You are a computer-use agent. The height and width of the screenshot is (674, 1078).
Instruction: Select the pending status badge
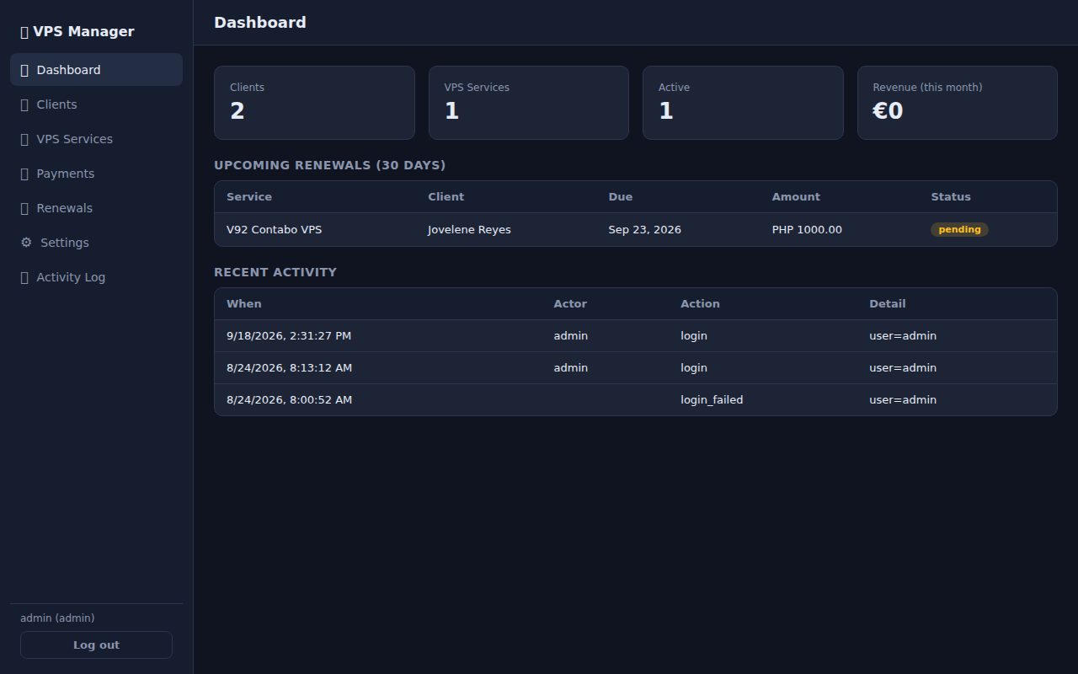pyautogui.click(x=959, y=229)
